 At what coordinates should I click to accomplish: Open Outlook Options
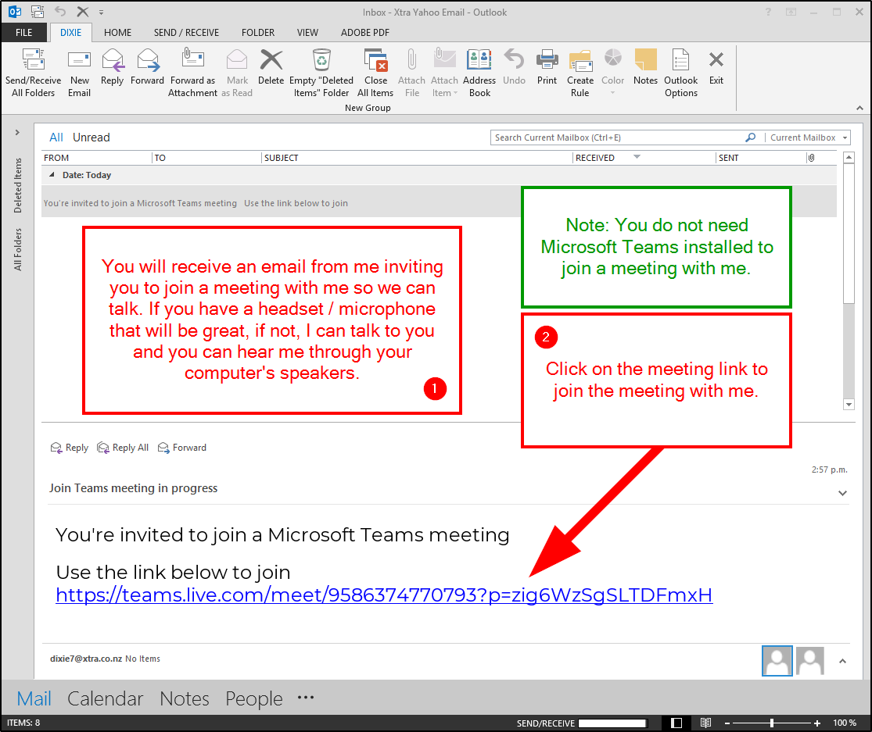680,73
